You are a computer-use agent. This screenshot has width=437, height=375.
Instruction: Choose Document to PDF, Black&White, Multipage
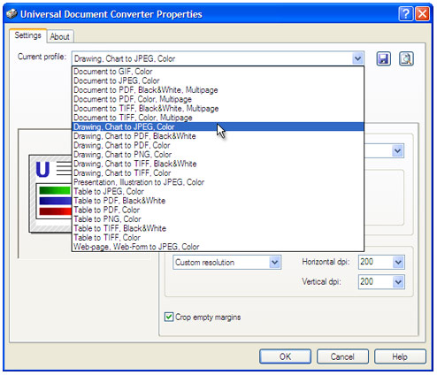218,90
